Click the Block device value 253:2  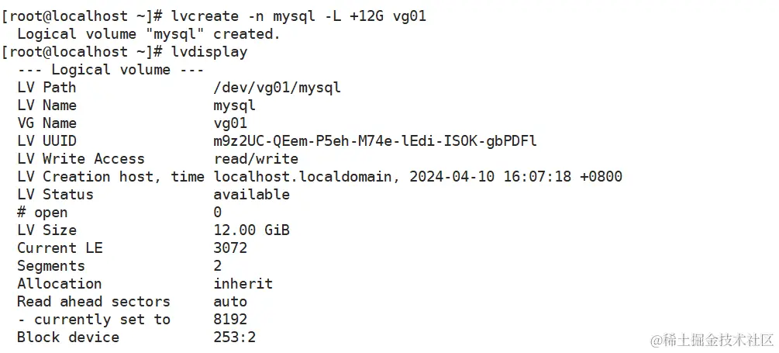234,337
